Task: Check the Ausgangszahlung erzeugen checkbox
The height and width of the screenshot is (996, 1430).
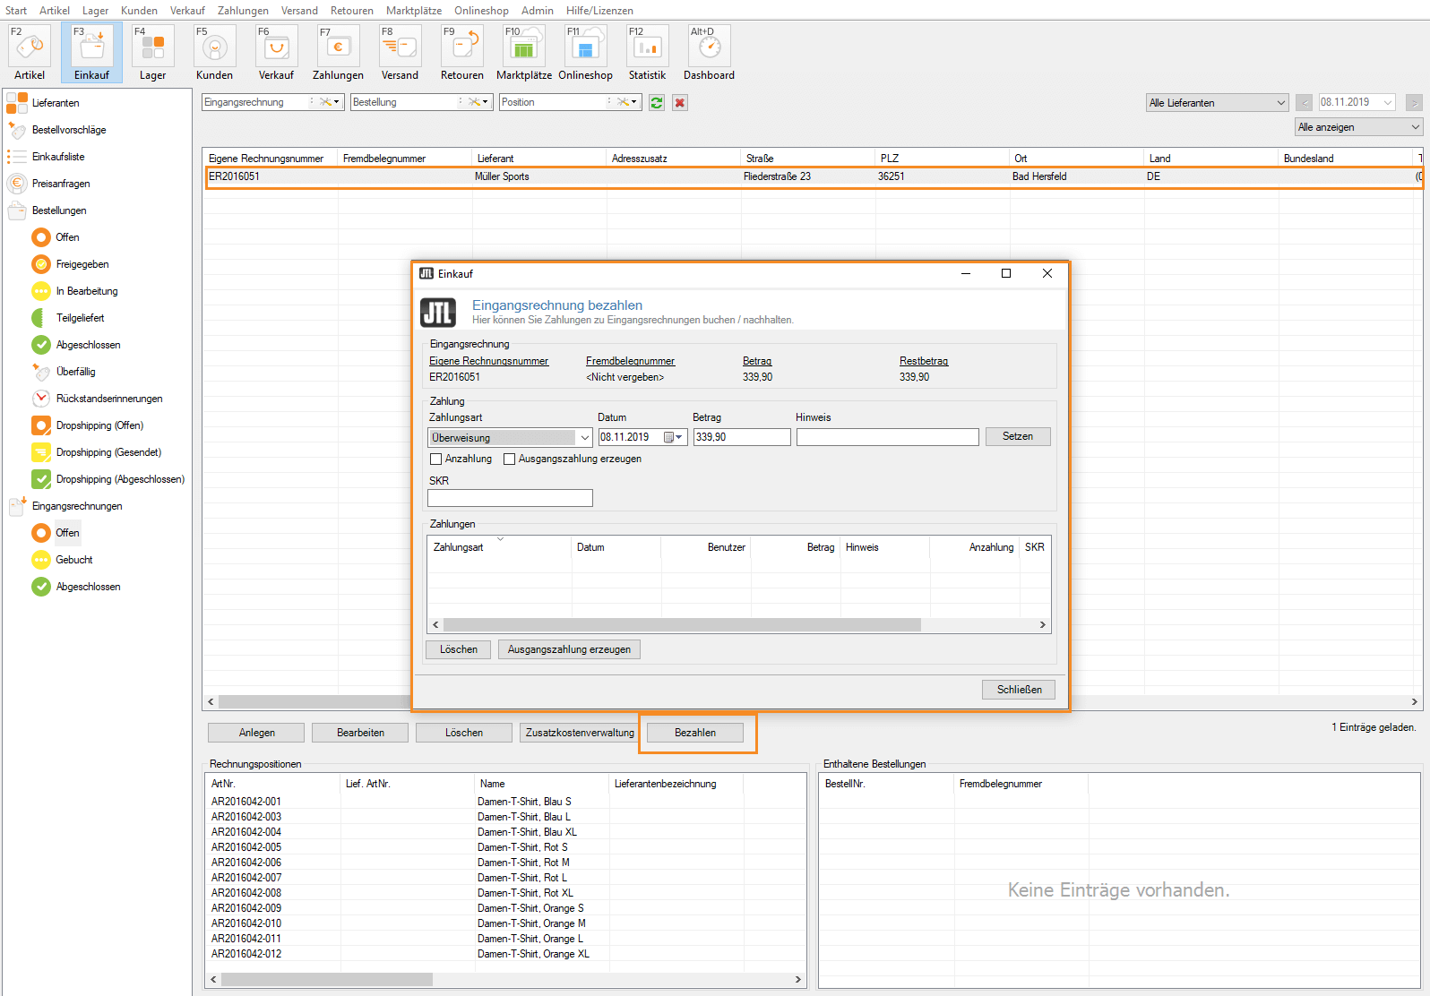Action: [510, 459]
